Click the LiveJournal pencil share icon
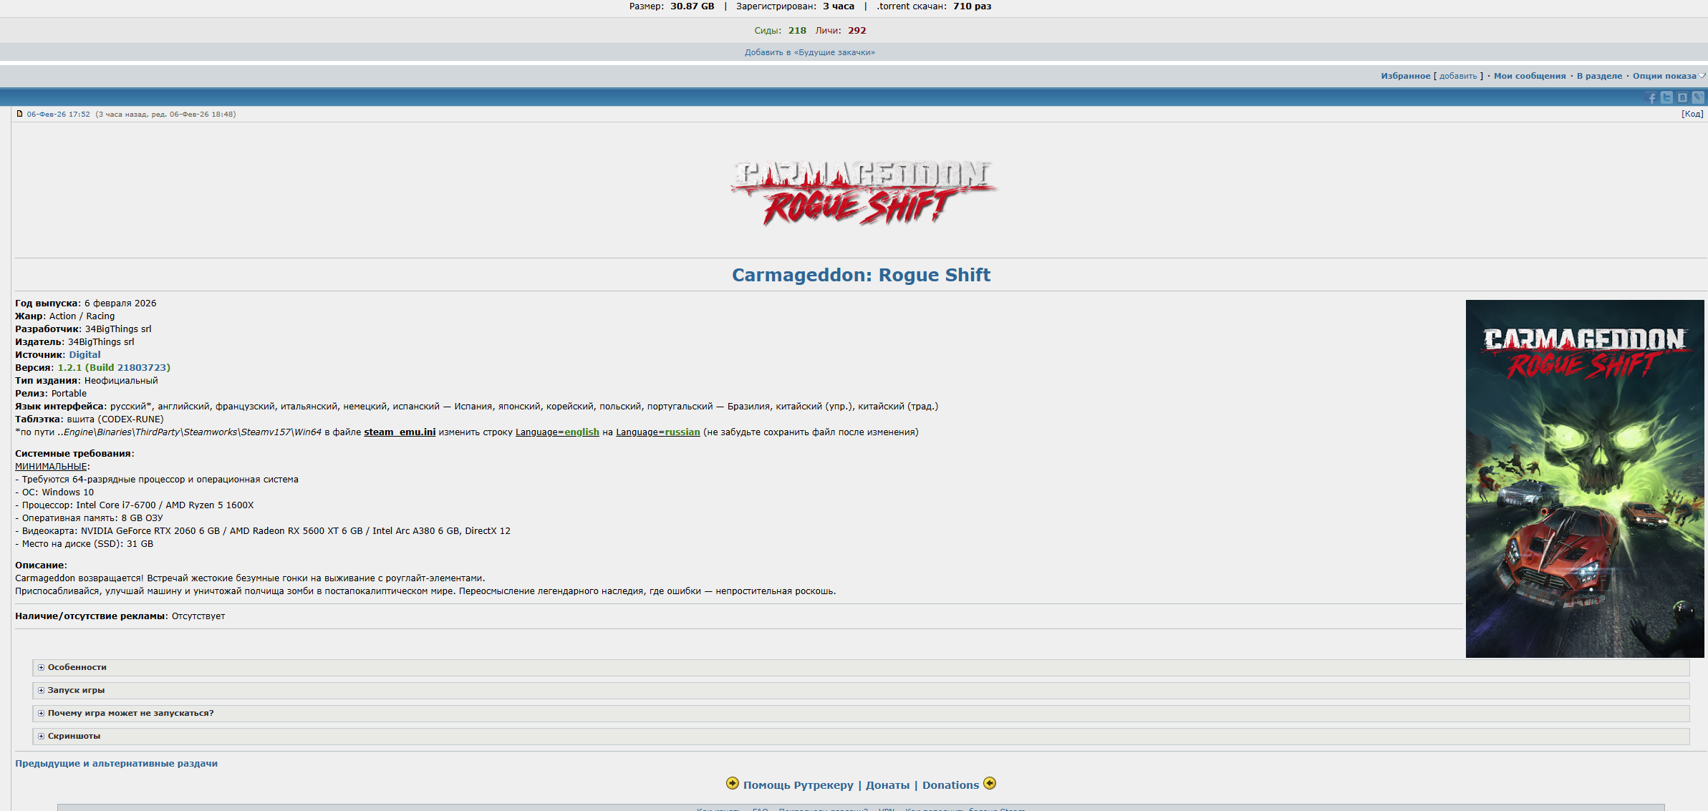The width and height of the screenshot is (1708, 811). (x=1698, y=98)
